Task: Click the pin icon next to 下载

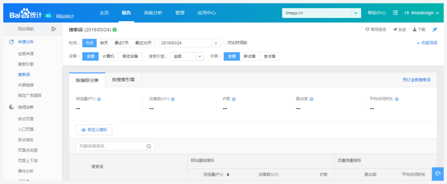Action: pyautogui.click(x=435, y=29)
